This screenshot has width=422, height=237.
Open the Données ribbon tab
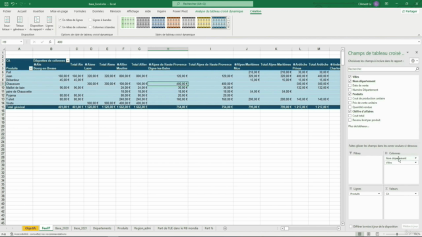click(98, 11)
